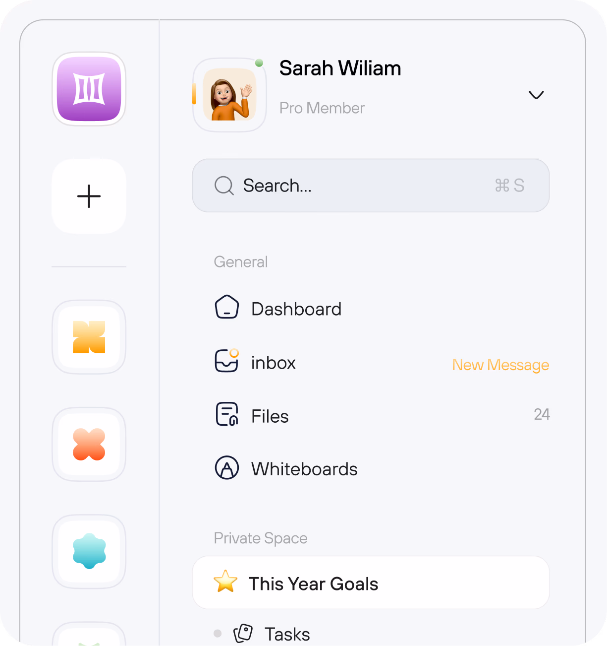Viewport: 607px width, 646px height.
Task: Open the purple workspace logo icon
Action: tap(89, 89)
